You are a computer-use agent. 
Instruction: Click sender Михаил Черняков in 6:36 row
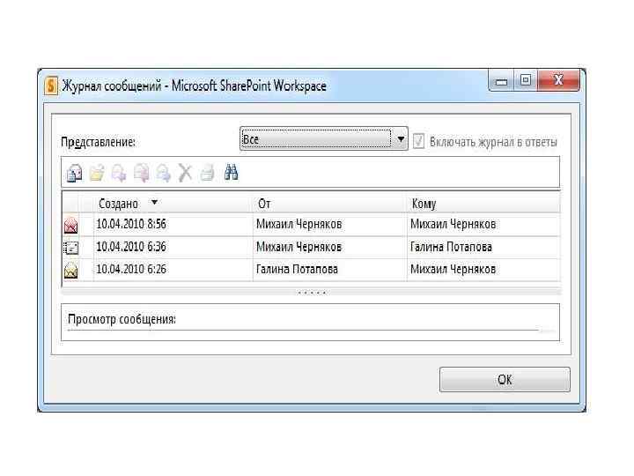tap(299, 247)
